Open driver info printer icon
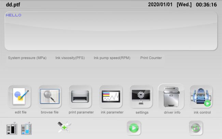The image size is (222, 139). tap(171, 97)
